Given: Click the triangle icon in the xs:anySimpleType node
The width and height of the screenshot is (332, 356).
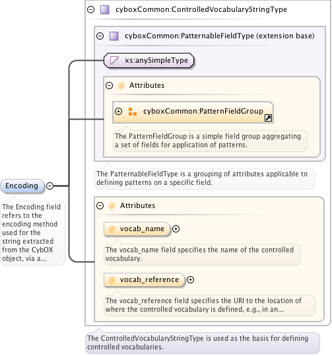Looking at the screenshot, I should [x=114, y=61].
